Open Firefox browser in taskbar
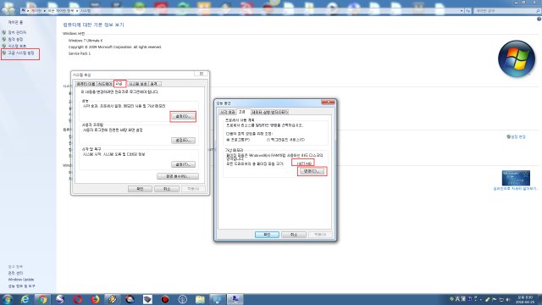542x305 pixels. pos(95,299)
